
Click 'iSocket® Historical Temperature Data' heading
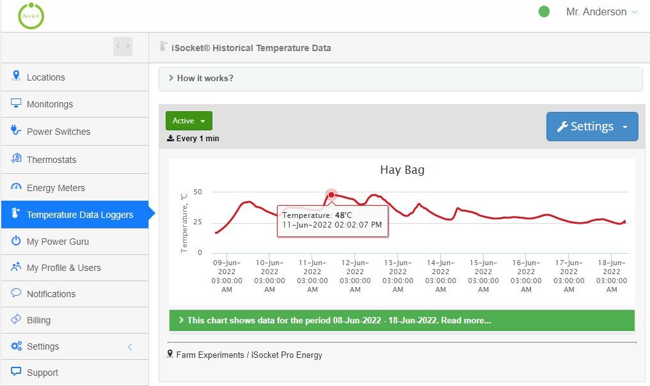pos(251,48)
